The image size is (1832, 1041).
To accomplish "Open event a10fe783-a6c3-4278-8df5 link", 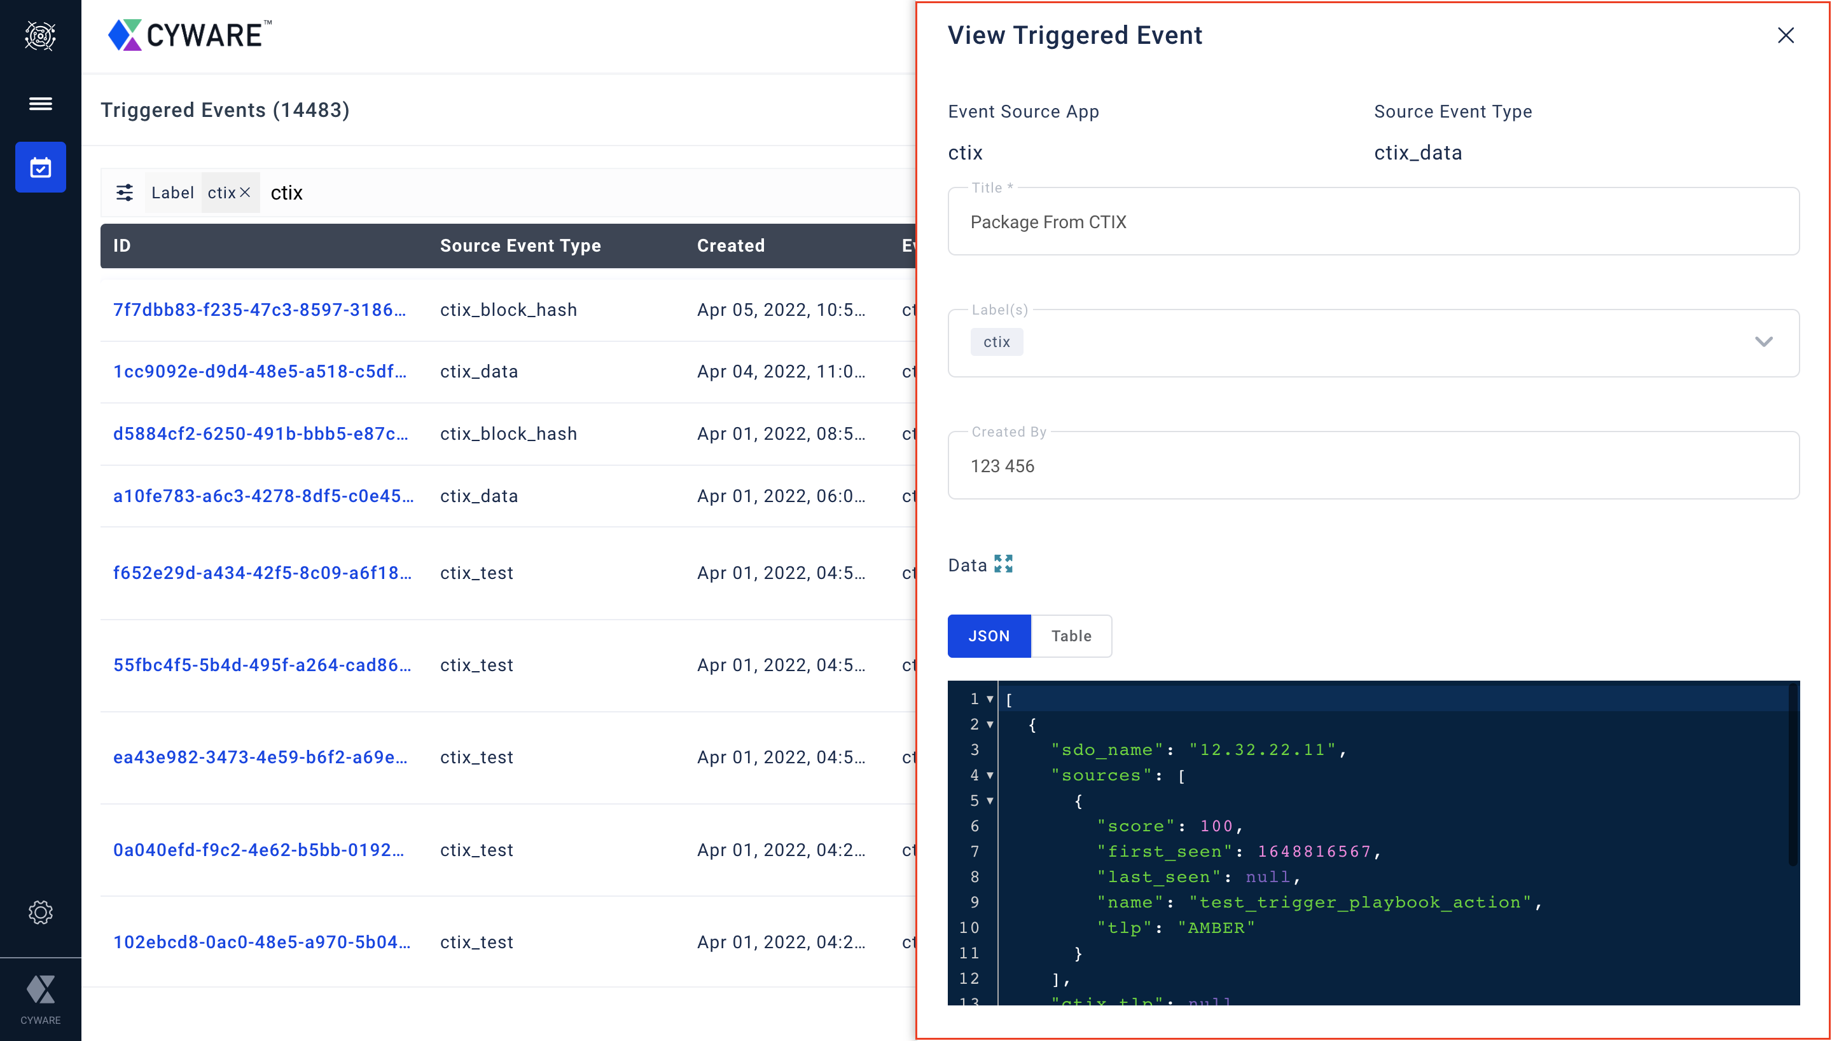I will tap(263, 496).
